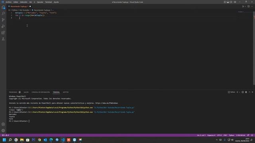Open the Explorer view in activity bar
Screen dimensions: 255x143
tap(3, 8)
